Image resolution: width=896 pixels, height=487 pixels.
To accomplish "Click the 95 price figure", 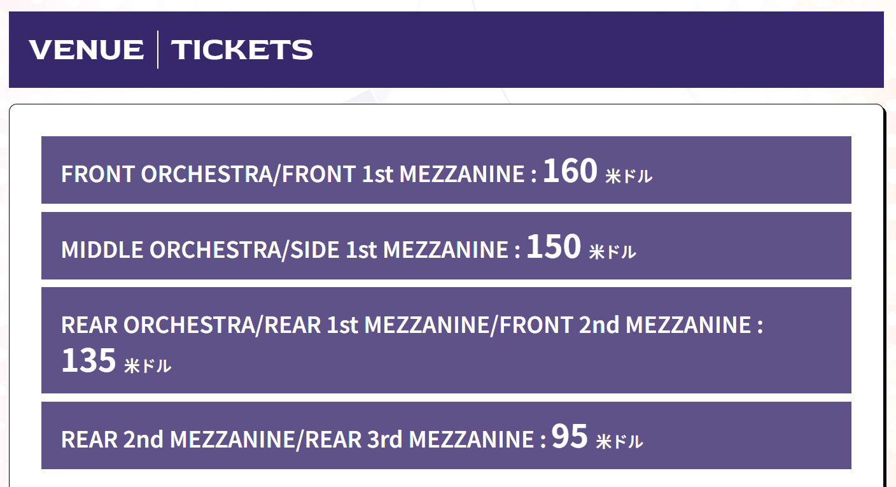I will tap(570, 437).
